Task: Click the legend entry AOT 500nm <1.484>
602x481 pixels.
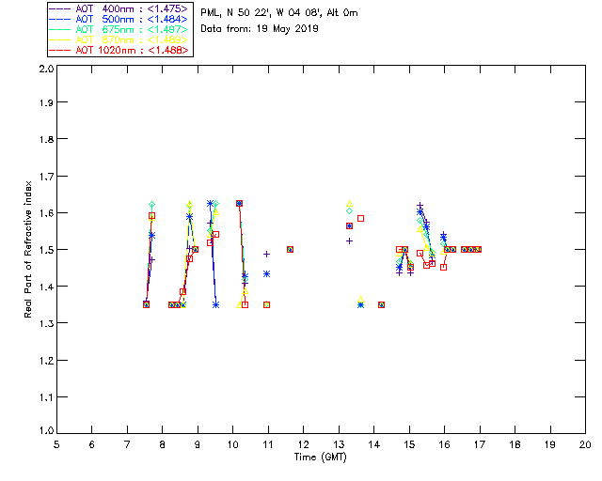Action: click(119, 19)
